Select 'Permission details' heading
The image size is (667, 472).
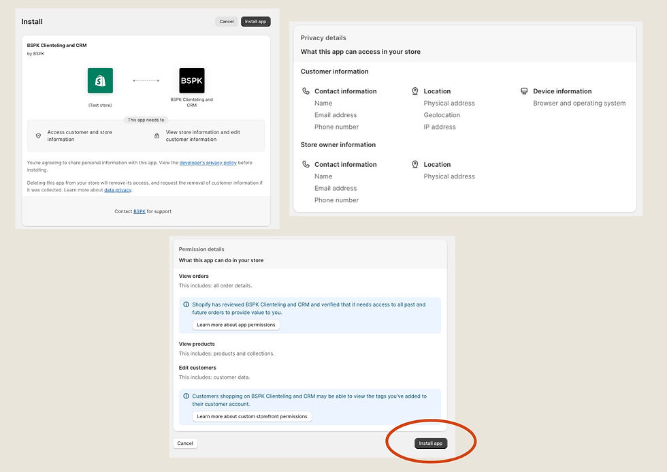(x=201, y=249)
